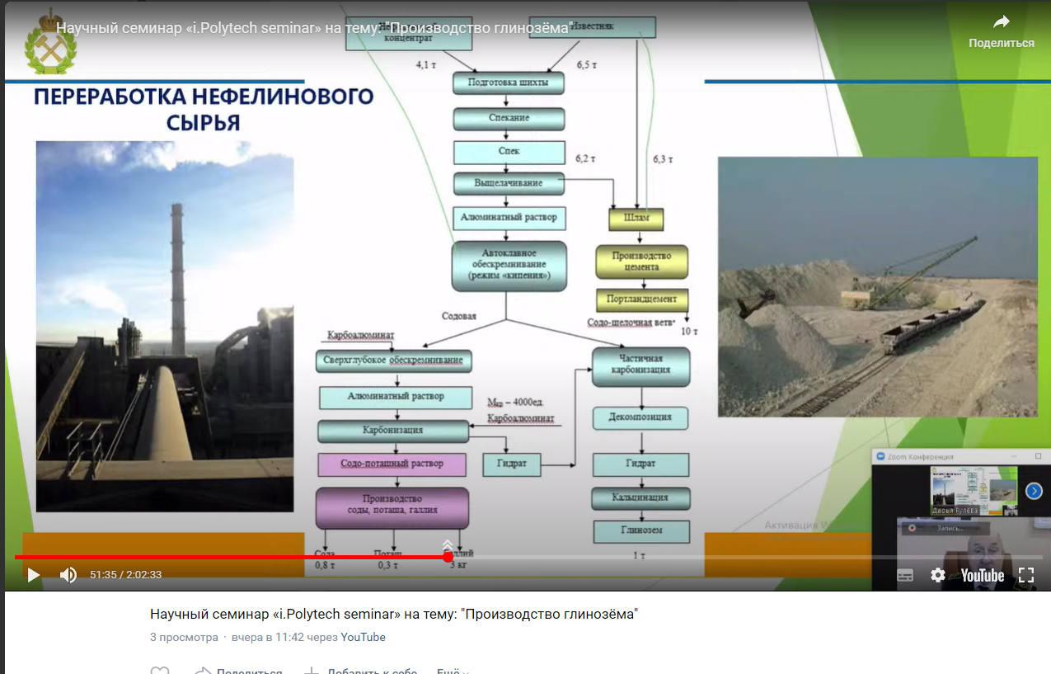This screenshot has width=1051, height=674.
Task: Click the video title below the player
Action: [x=394, y=615]
